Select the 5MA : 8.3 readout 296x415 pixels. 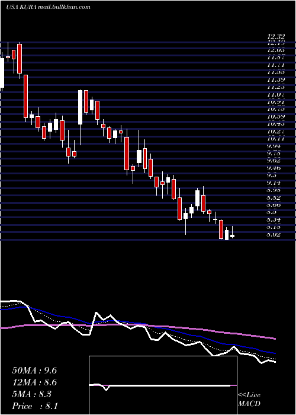(32, 394)
